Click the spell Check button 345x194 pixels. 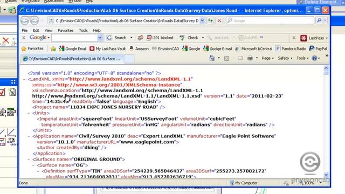pos(189,38)
